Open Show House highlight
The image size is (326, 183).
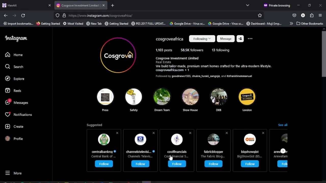[x=190, y=97]
